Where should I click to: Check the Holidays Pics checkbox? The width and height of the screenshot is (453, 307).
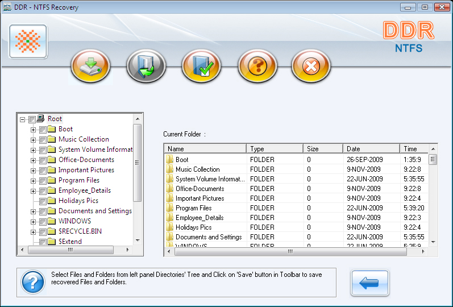43,201
